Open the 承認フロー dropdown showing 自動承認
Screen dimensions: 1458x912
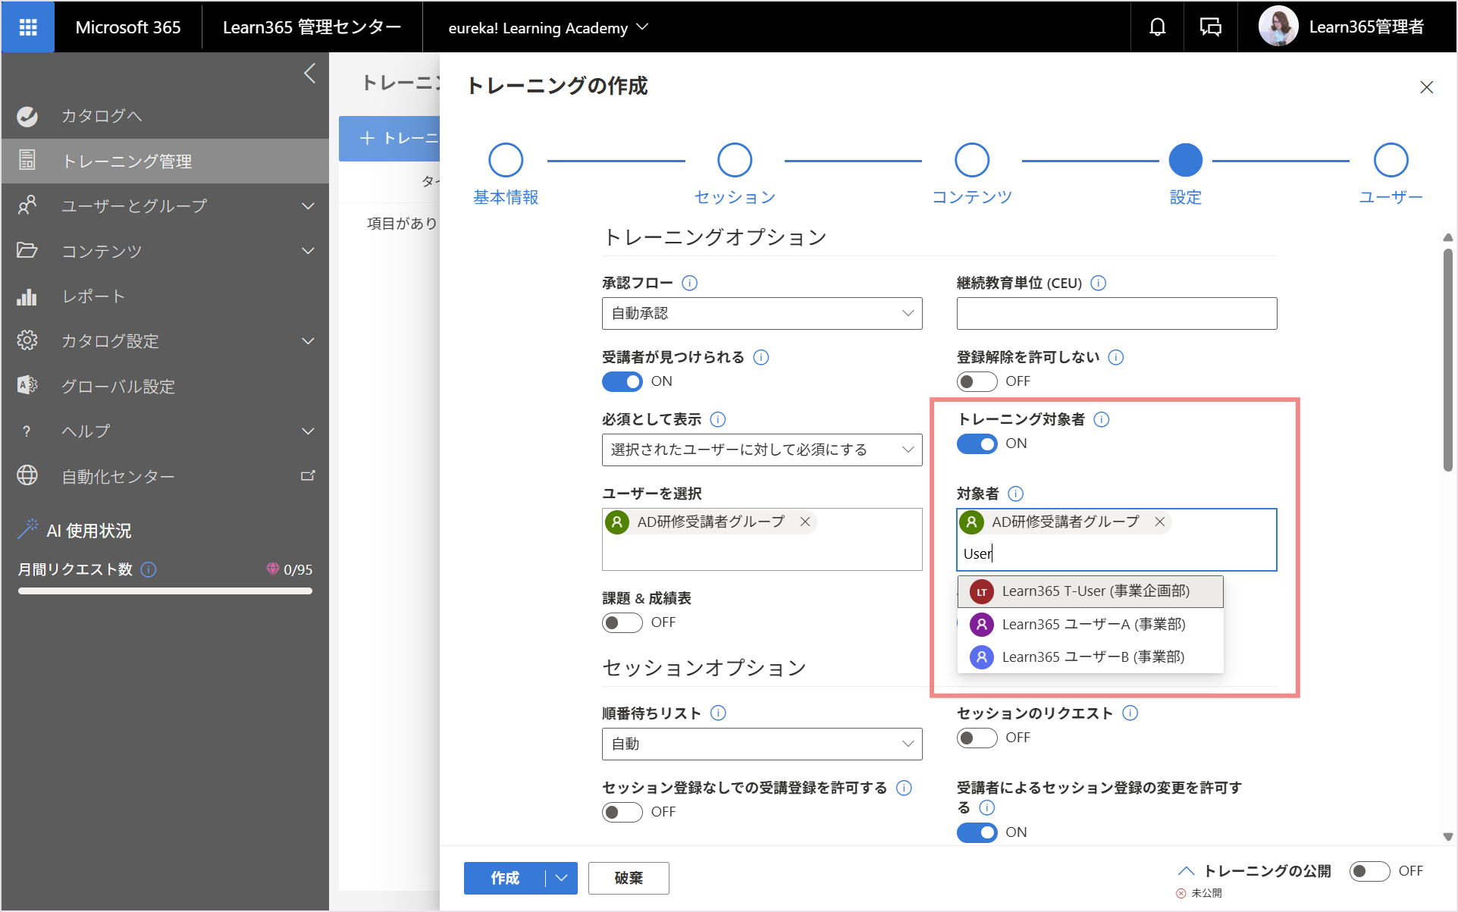coord(762,313)
